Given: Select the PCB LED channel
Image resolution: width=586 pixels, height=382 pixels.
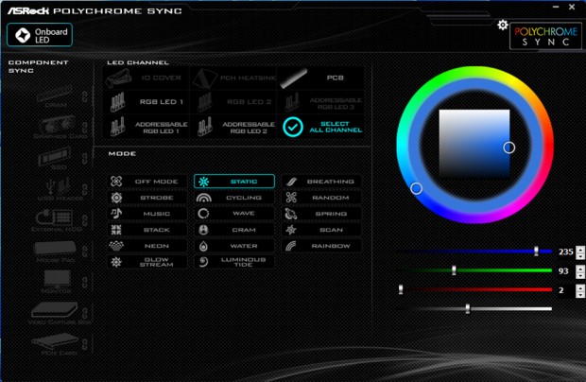Looking at the screenshot, I should 321,78.
